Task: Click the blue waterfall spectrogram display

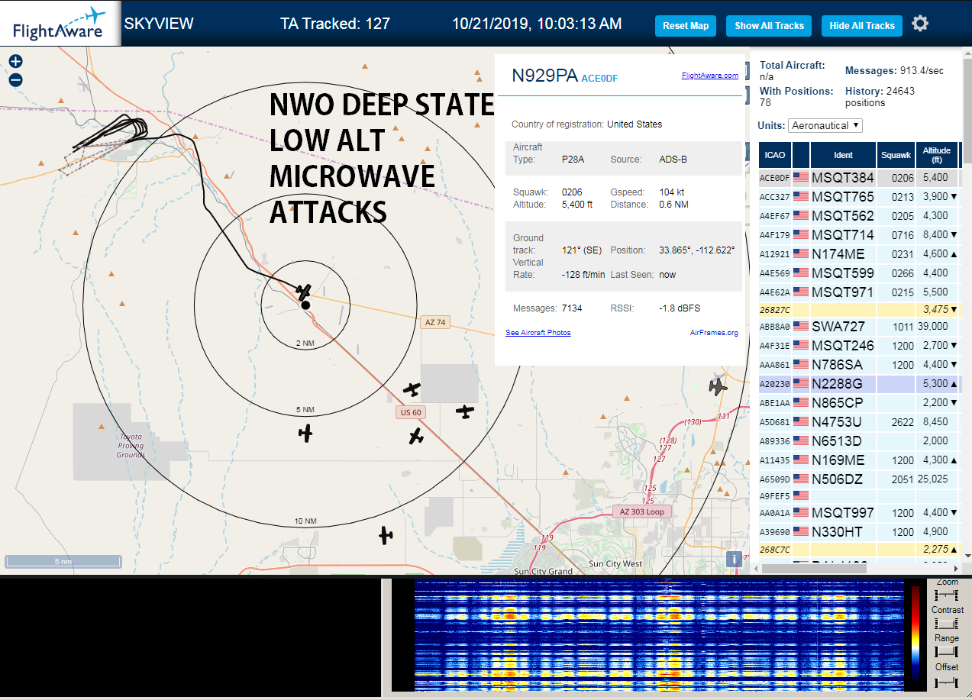Action: coord(658,635)
